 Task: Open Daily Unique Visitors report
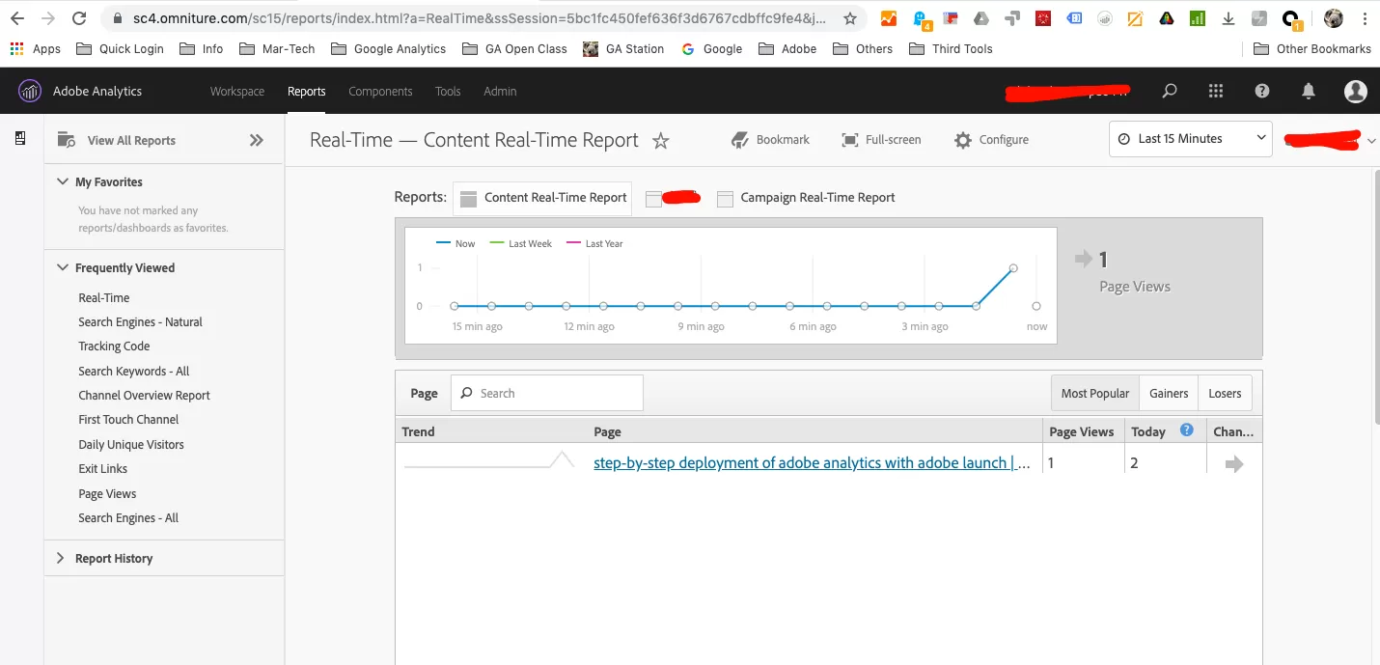point(131,445)
